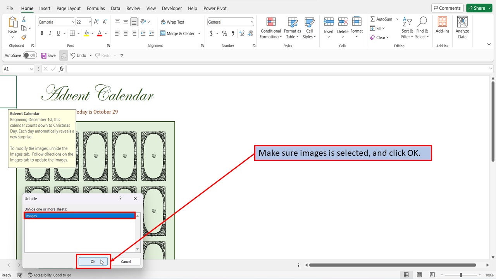Open the Merge & Center dropdown arrow
496x279 pixels.
coord(199,33)
